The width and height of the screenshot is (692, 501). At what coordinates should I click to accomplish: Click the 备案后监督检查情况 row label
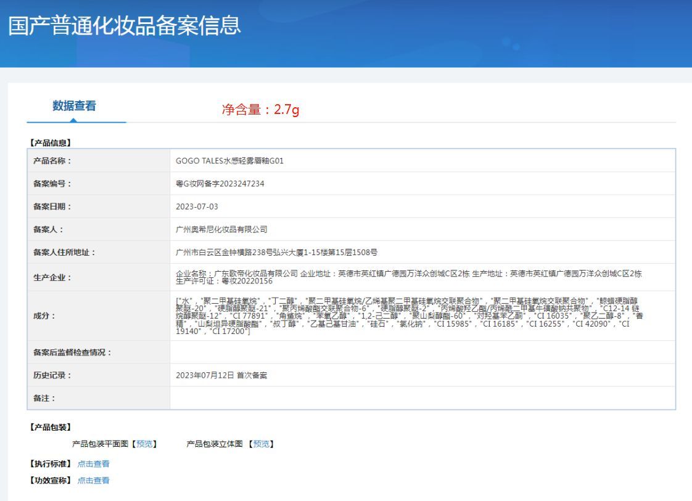72,352
